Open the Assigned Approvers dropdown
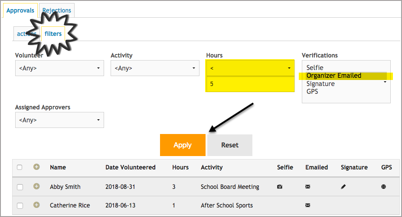Viewport: 402px width, 217px height. coord(59,119)
